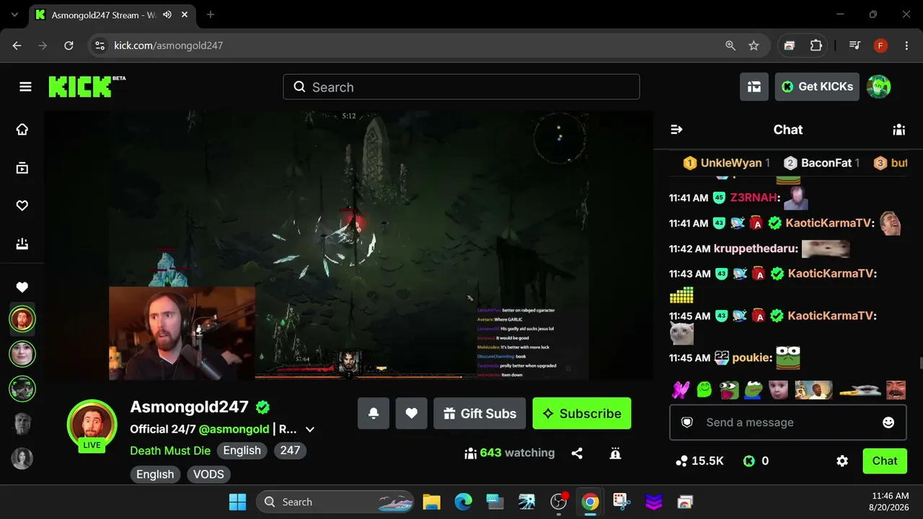Image resolution: width=923 pixels, height=519 pixels.
Task: Expand the stream title with the chevron
Action: coord(310,430)
